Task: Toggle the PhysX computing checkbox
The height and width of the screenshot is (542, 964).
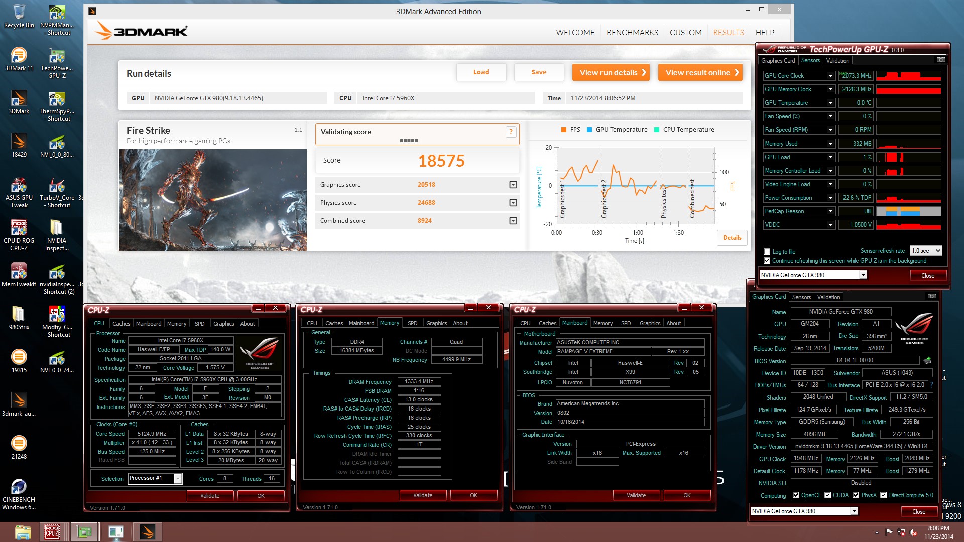Action: click(x=856, y=495)
